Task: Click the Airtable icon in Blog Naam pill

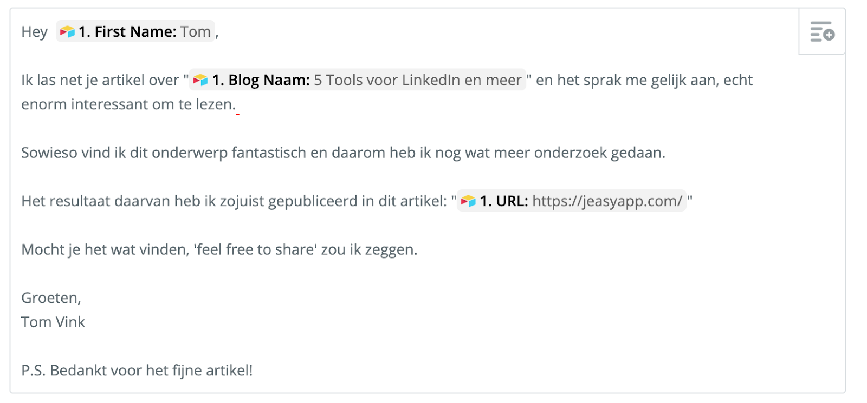Action: [200, 80]
